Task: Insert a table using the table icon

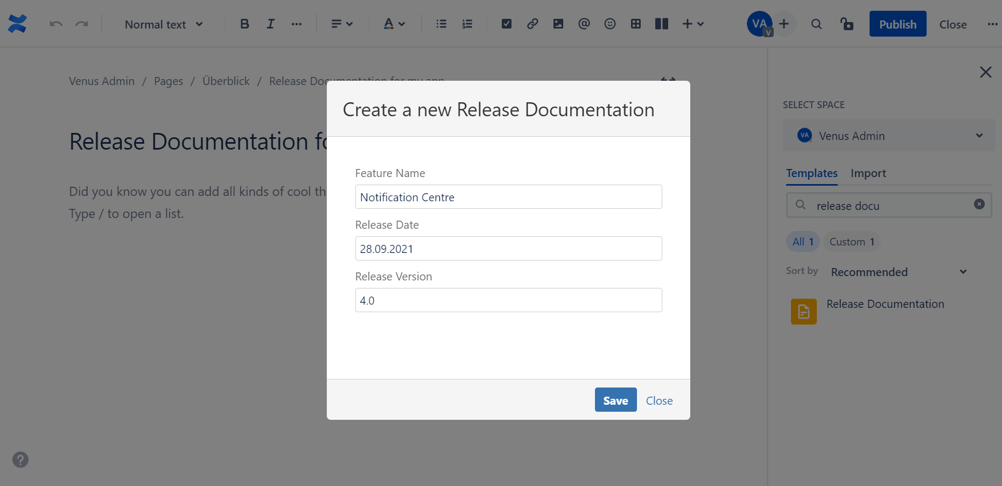Action: coord(635,24)
